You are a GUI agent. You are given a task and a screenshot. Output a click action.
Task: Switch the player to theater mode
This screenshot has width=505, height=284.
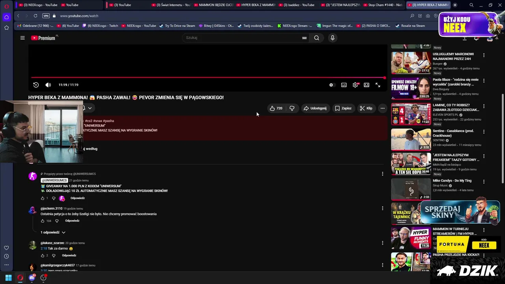tap(367, 85)
